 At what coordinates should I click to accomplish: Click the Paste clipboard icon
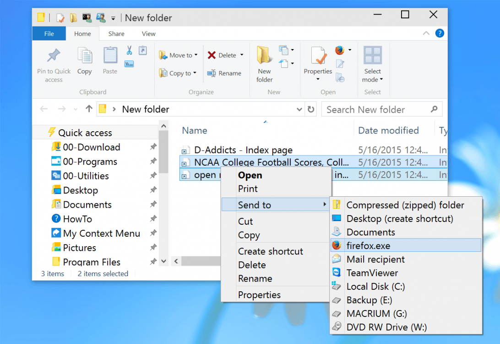pos(110,55)
